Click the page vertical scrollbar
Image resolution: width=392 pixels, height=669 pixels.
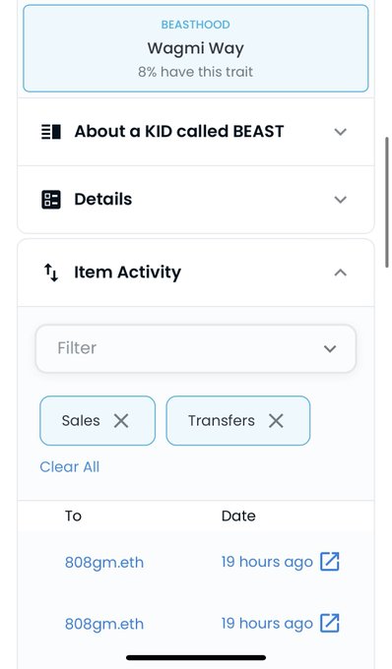[x=387, y=203]
